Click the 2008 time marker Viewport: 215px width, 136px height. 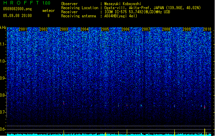coord(166,29)
